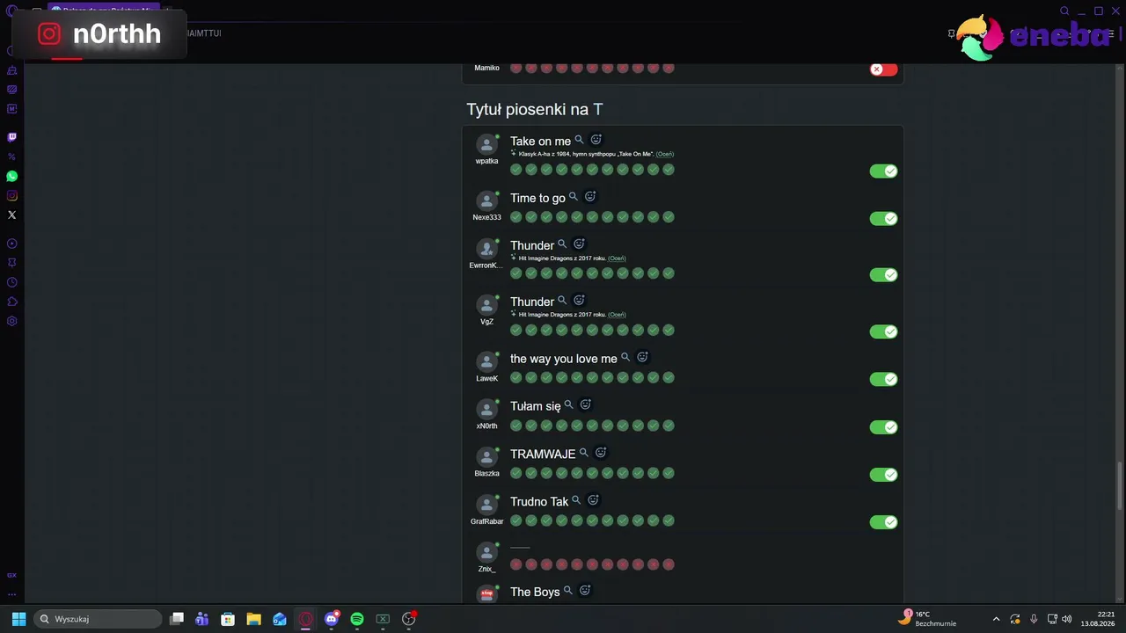
Task: React to the way you love me
Action: coord(642,357)
